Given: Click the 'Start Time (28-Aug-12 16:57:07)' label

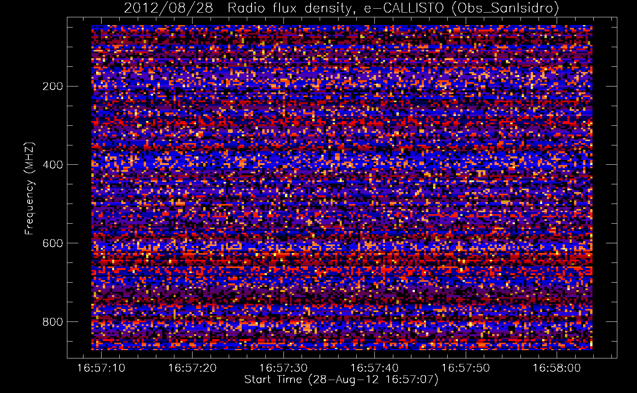Looking at the screenshot, I should [341, 380].
